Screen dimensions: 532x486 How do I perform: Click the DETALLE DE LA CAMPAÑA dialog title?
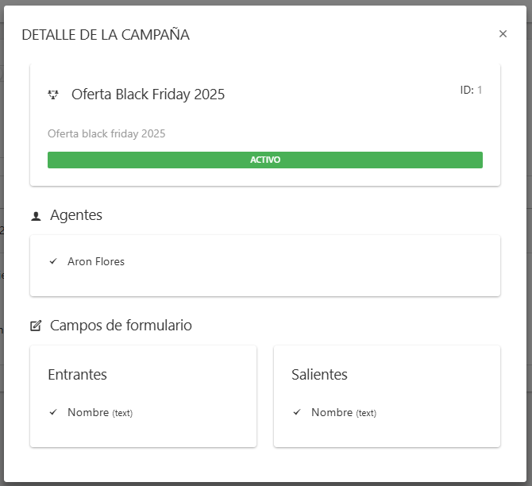coord(106,35)
